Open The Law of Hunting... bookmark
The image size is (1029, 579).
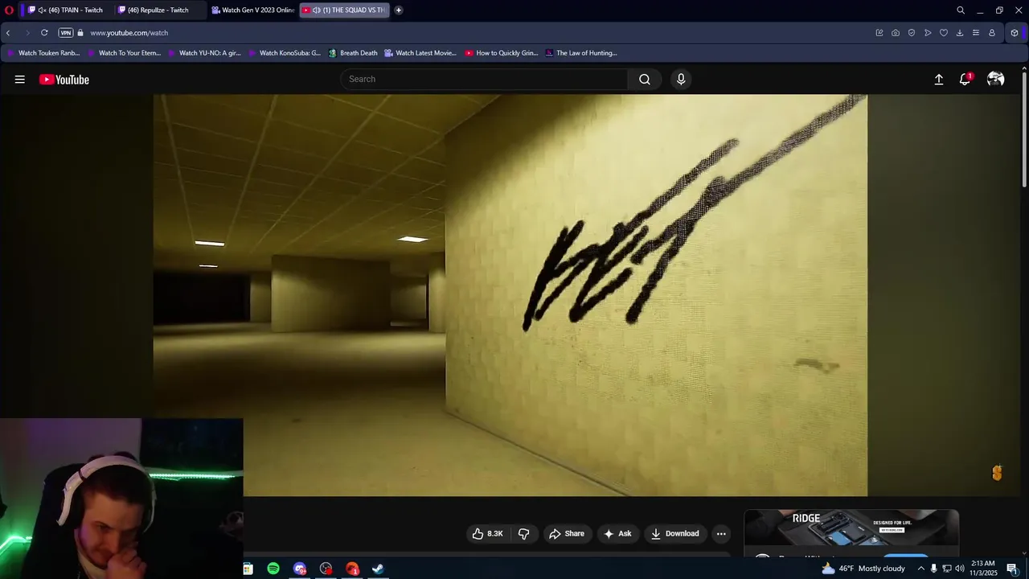(x=580, y=53)
